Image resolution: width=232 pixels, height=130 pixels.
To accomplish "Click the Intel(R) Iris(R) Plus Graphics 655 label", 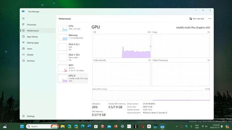I will (x=193, y=27).
